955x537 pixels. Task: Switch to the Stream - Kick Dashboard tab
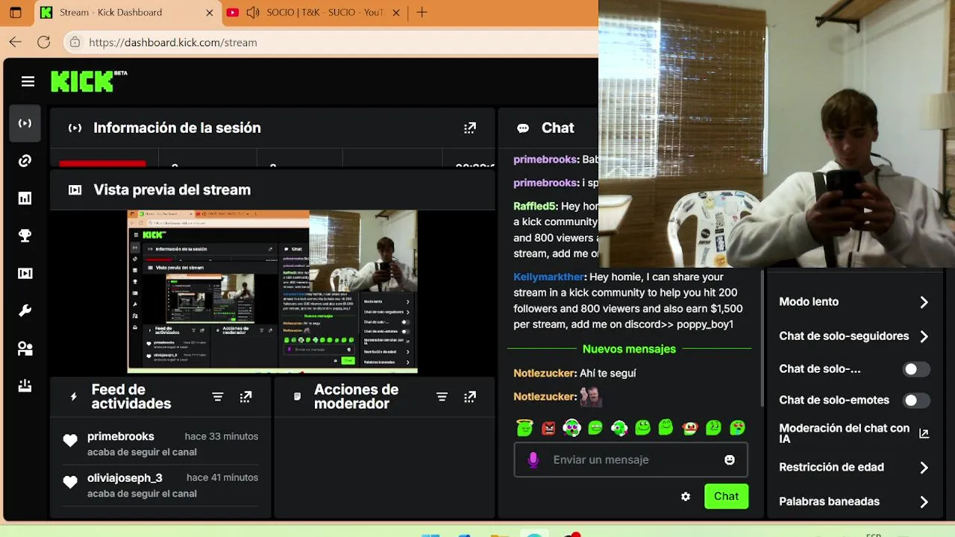pos(127,12)
